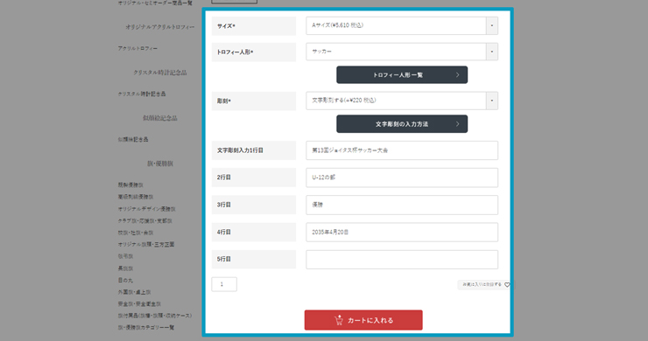Click the 旗・優勝旗 category heading

160,164
